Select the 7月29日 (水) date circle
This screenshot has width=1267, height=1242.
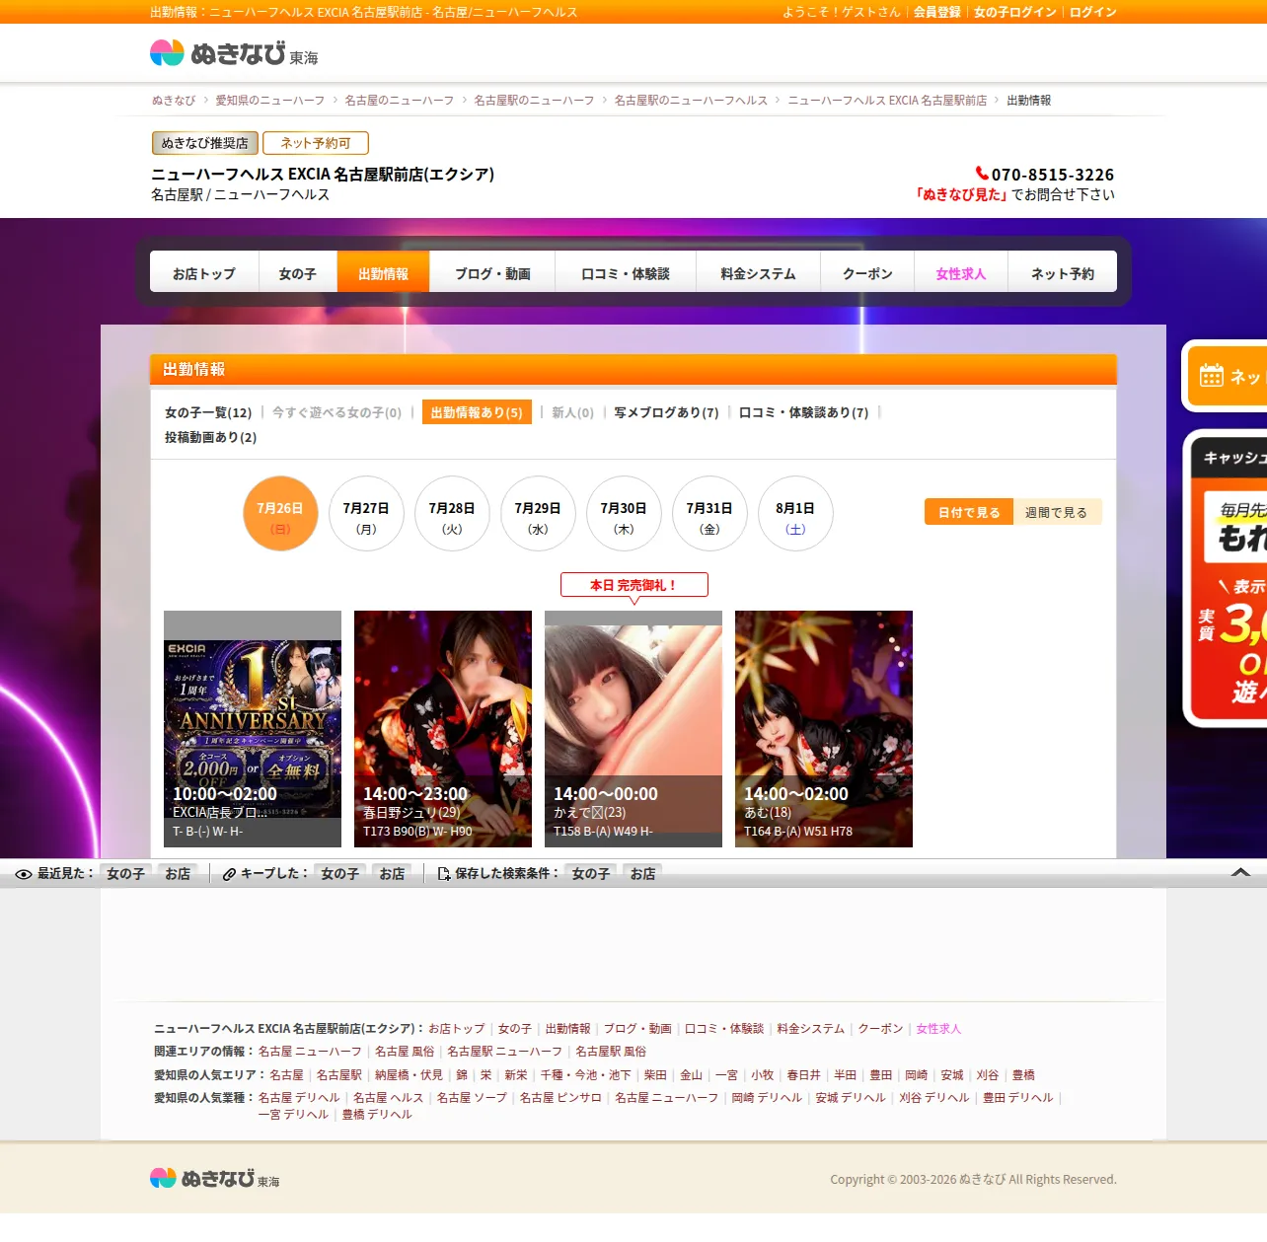coord(538,514)
